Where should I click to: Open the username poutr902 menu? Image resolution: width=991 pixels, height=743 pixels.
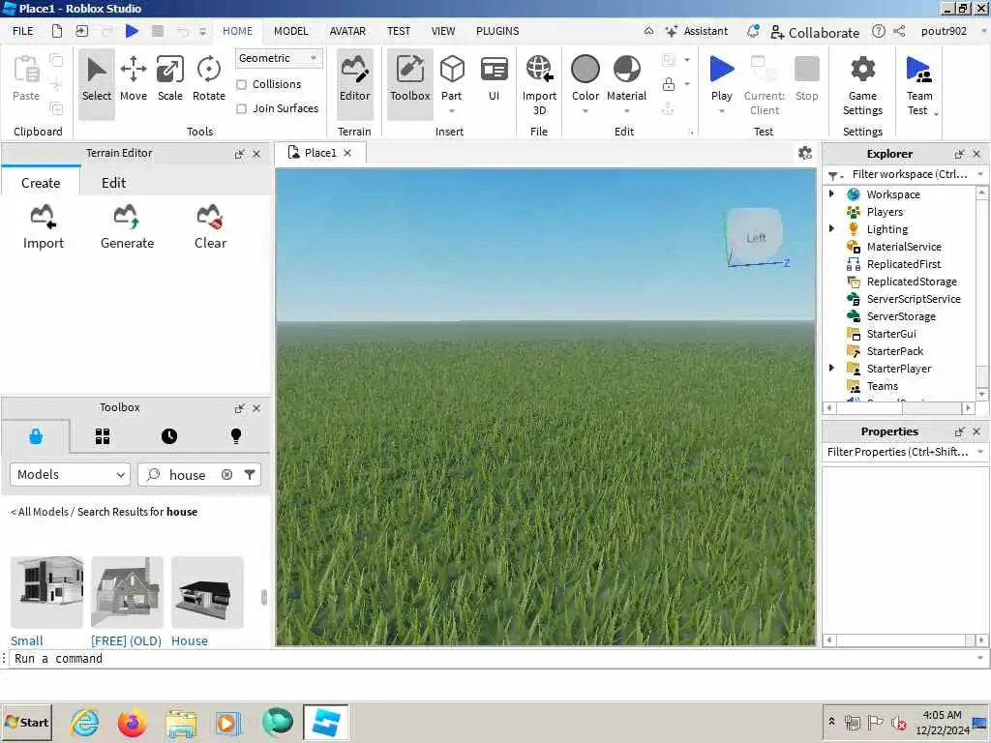click(944, 31)
